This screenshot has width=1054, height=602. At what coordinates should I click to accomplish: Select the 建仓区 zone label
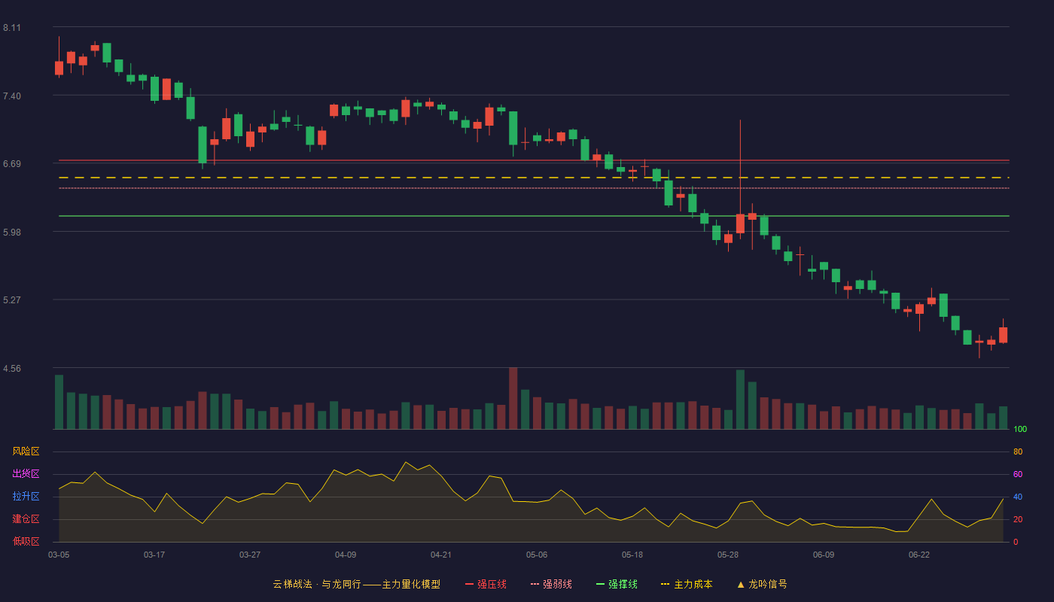pos(26,519)
